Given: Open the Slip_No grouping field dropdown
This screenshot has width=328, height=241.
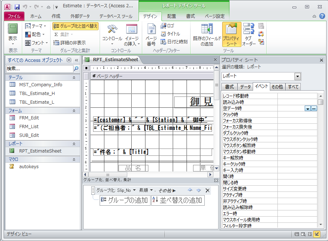Looking at the screenshot, I should click(x=134, y=190).
